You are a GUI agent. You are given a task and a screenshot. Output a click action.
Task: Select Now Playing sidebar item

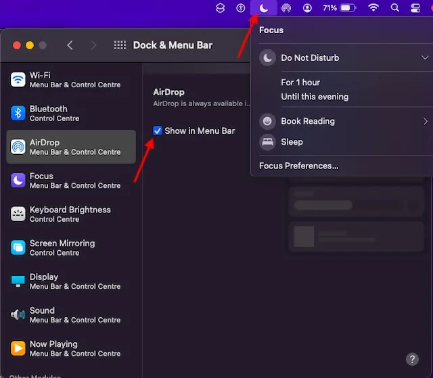tap(71, 348)
